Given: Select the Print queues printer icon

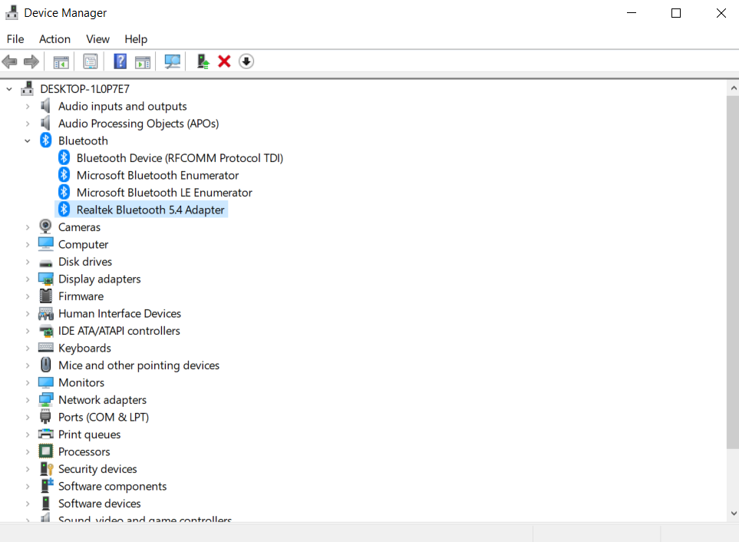Looking at the screenshot, I should coord(46,434).
